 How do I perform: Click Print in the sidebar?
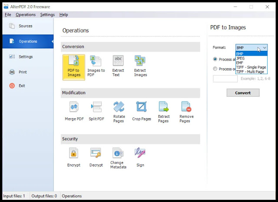point(28,72)
